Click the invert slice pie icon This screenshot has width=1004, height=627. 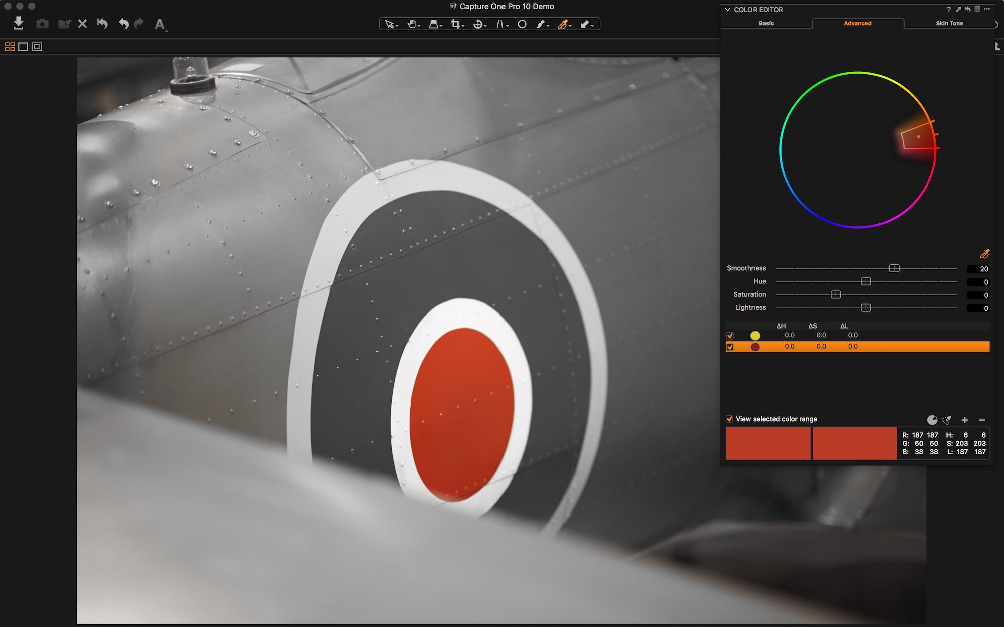click(x=932, y=420)
